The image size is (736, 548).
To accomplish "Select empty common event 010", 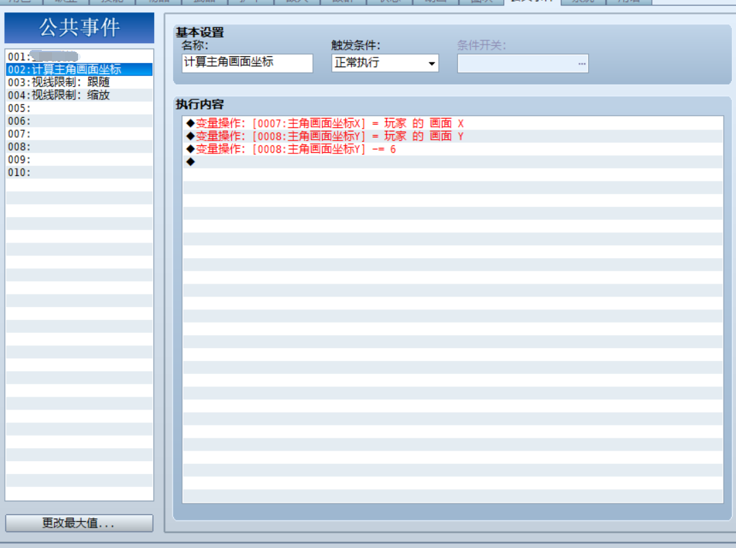I will [x=79, y=173].
